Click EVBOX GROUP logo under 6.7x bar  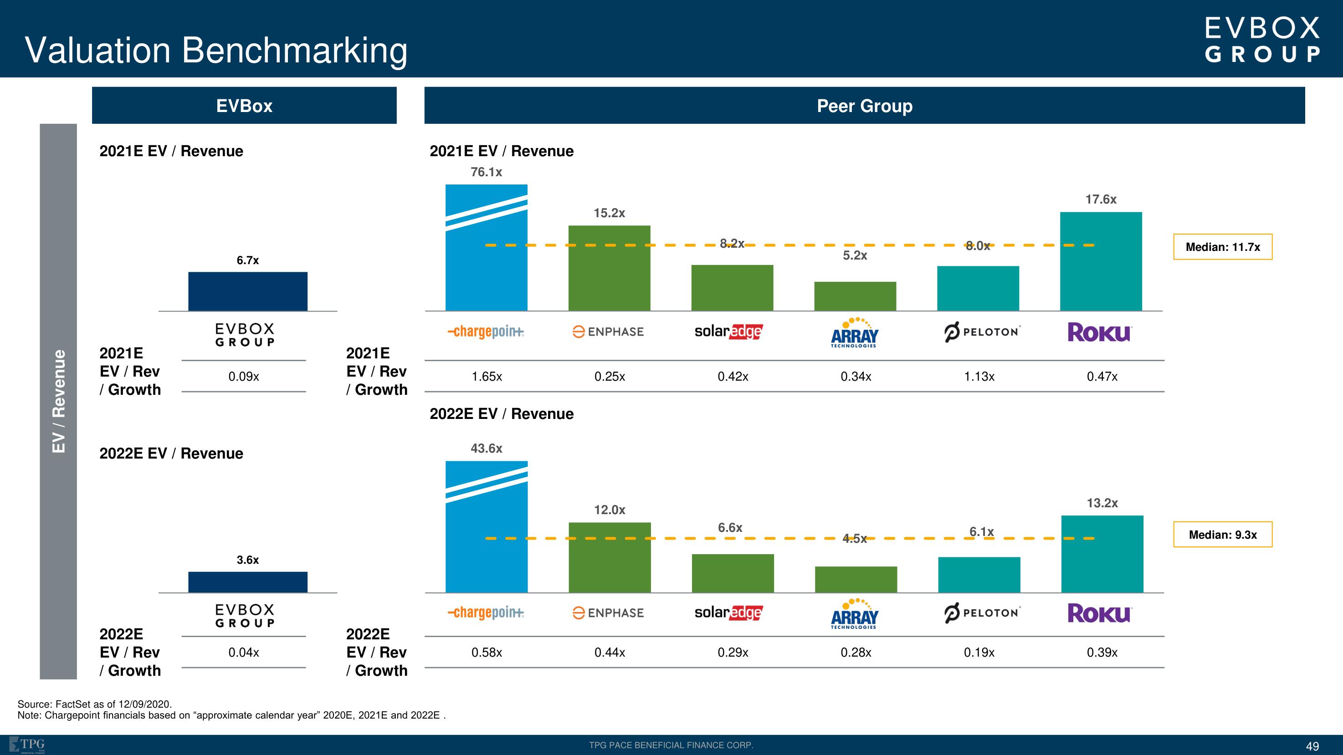click(245, 335)
